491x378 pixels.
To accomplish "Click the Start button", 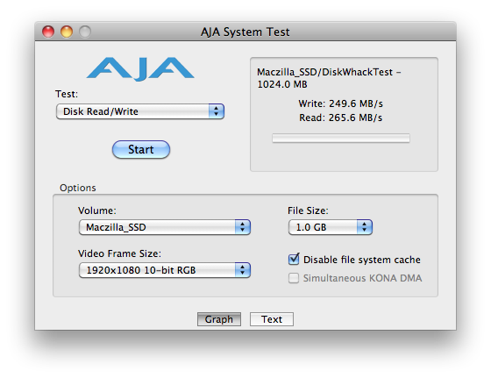I will coord(141,149).
